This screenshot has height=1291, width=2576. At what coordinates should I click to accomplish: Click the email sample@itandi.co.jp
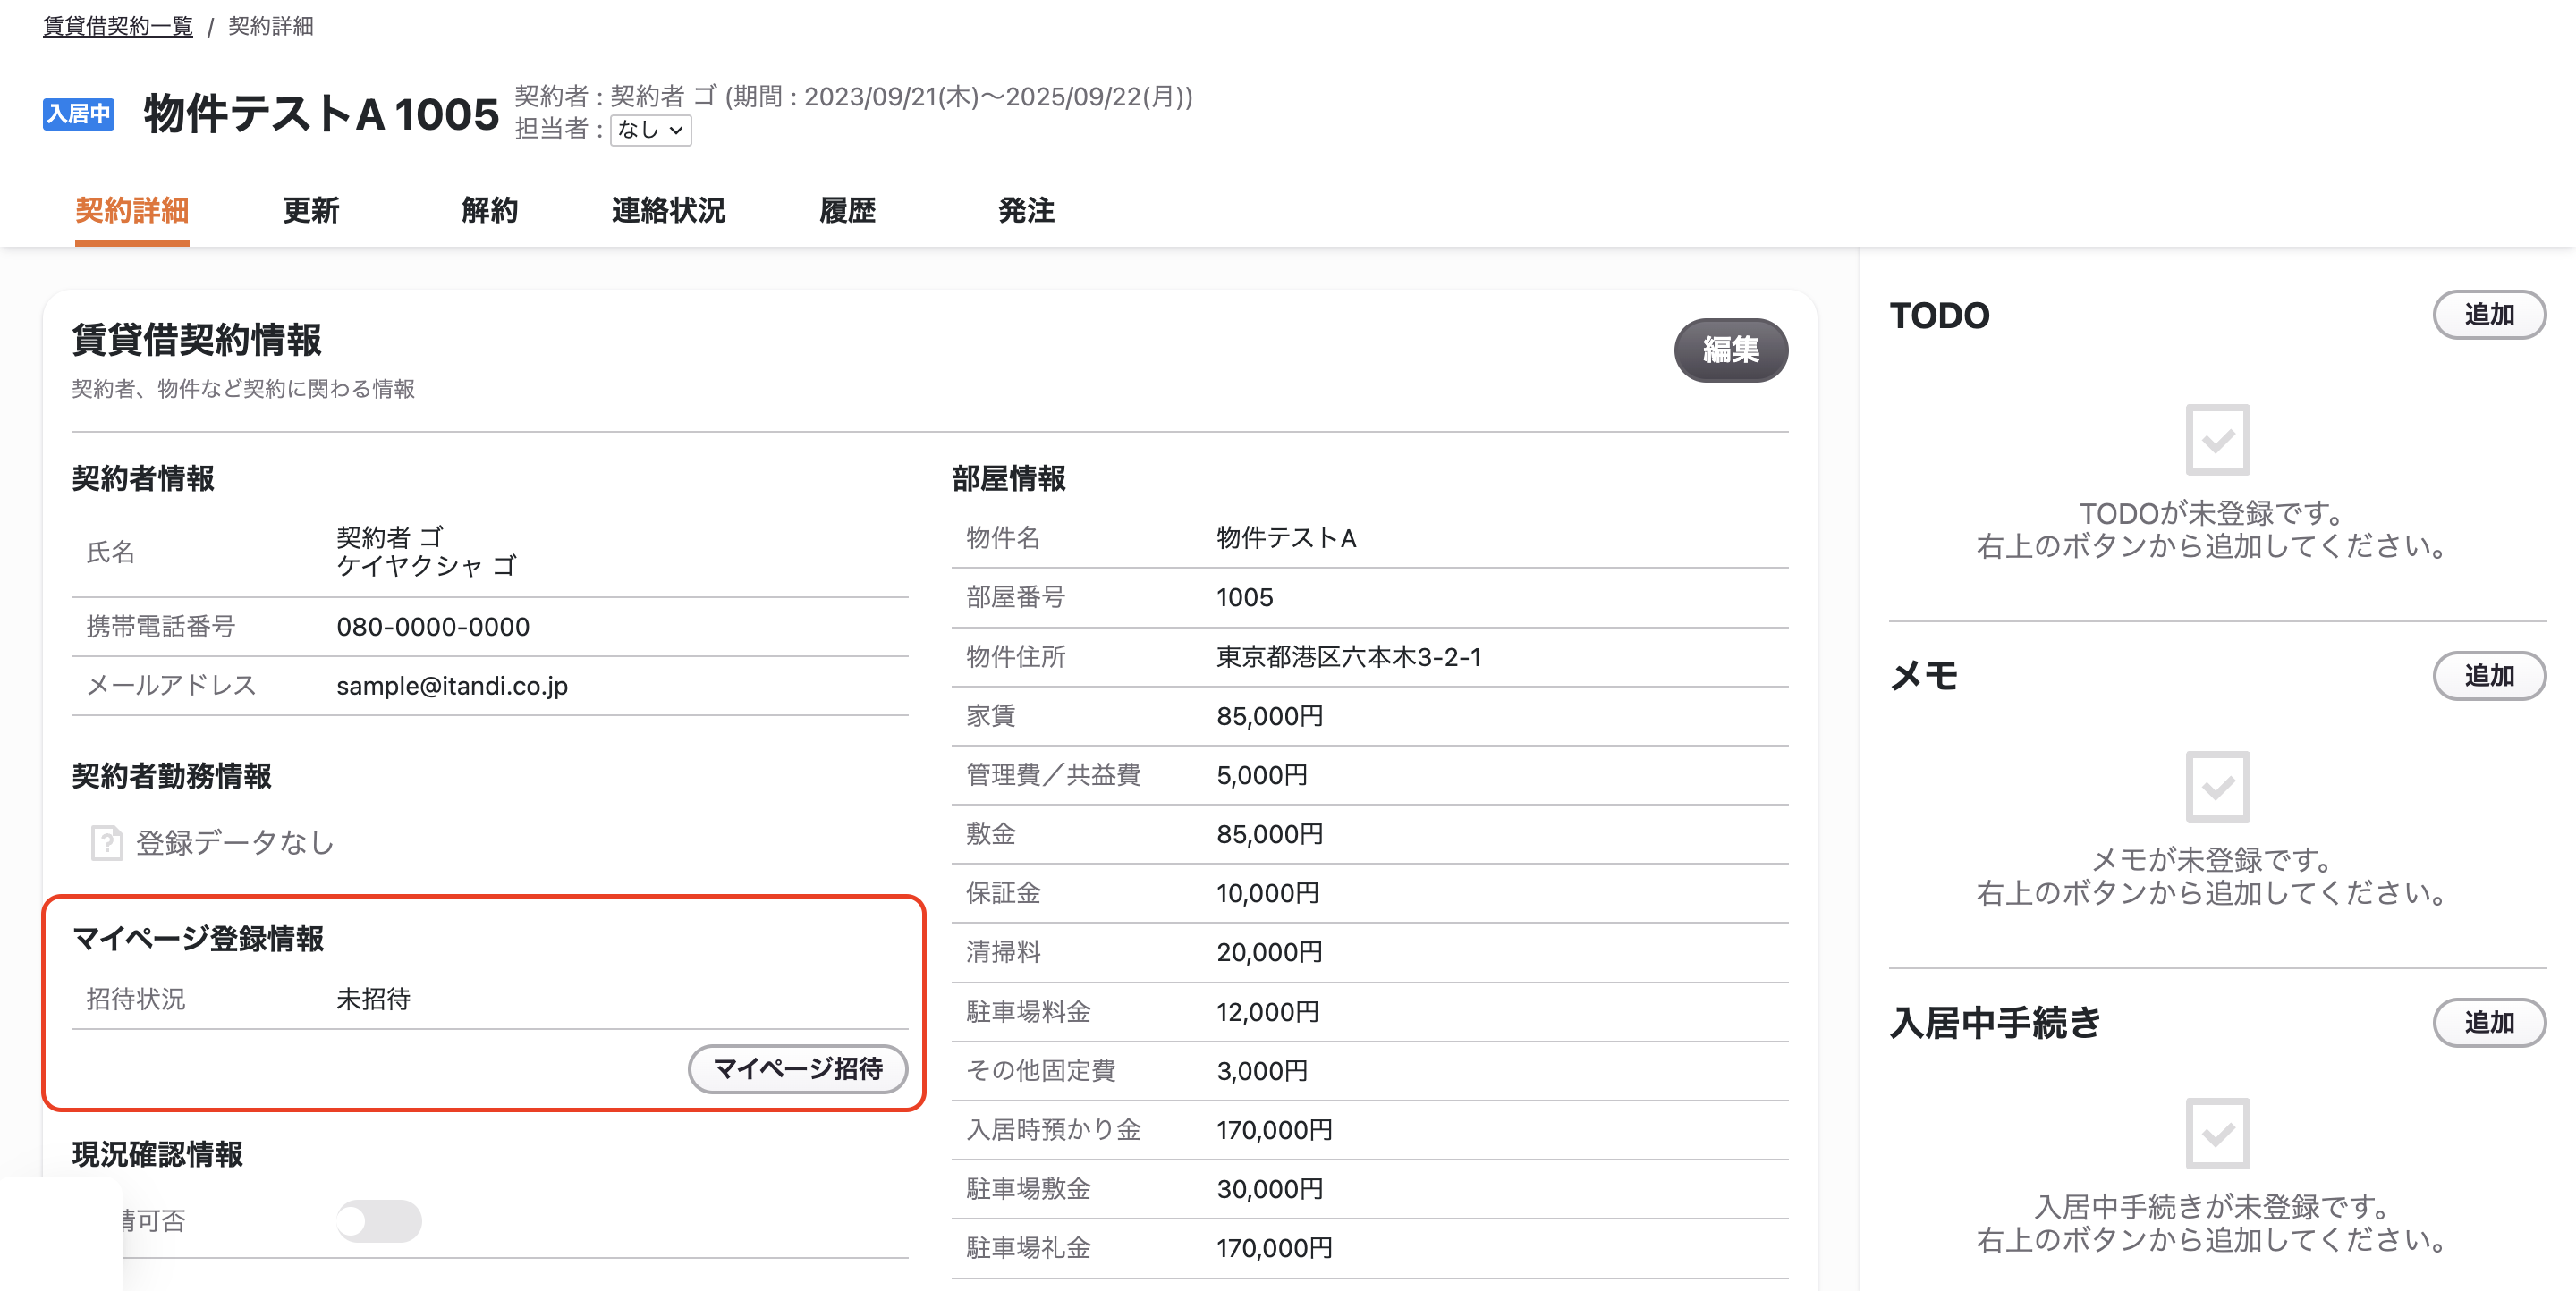(452, 686)
